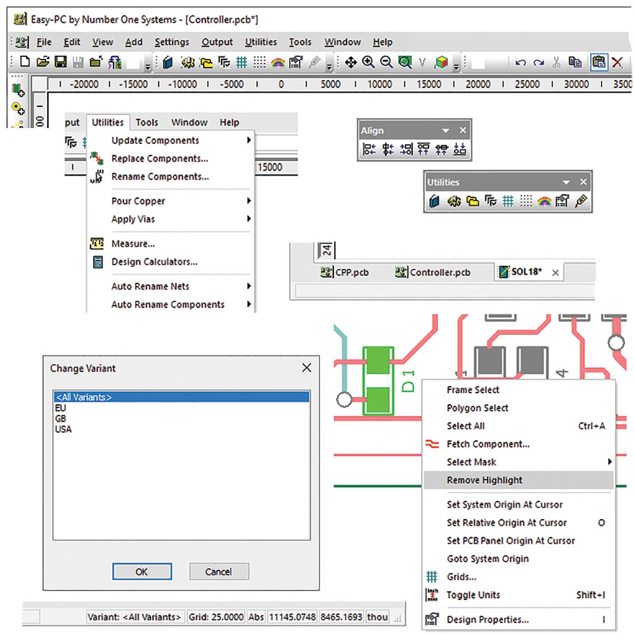Image resolution: width=634 pixels, height=640 pixels.
Task: Open a file using the folder icon
Action: pyautogui.click(x=42, y=62)
